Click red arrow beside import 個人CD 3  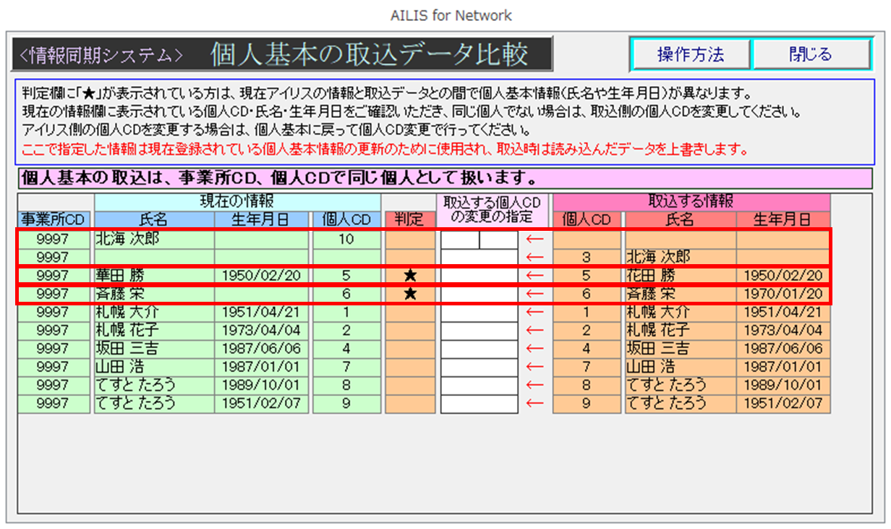(x=534, y=257)
